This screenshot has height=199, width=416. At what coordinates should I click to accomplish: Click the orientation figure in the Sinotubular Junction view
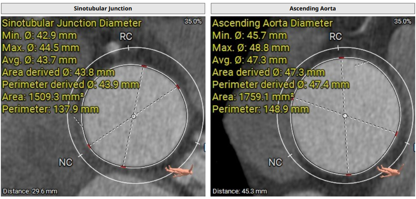[180, 171]
